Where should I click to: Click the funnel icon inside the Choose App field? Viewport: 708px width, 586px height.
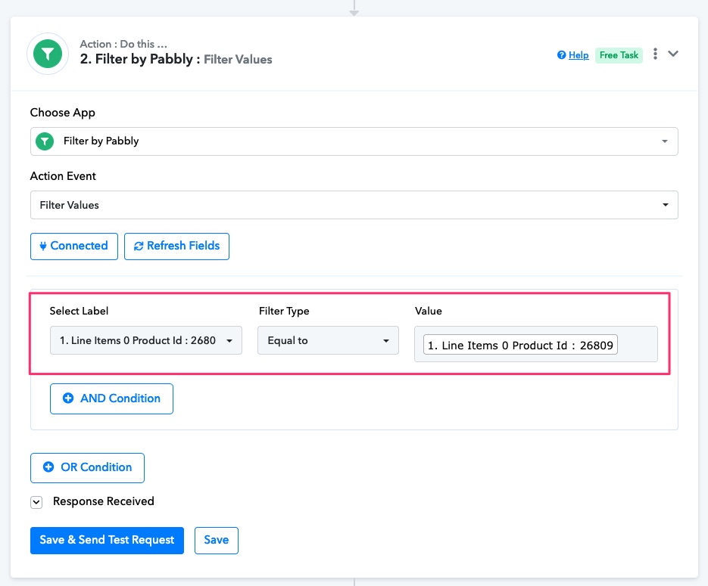point(45,141)
